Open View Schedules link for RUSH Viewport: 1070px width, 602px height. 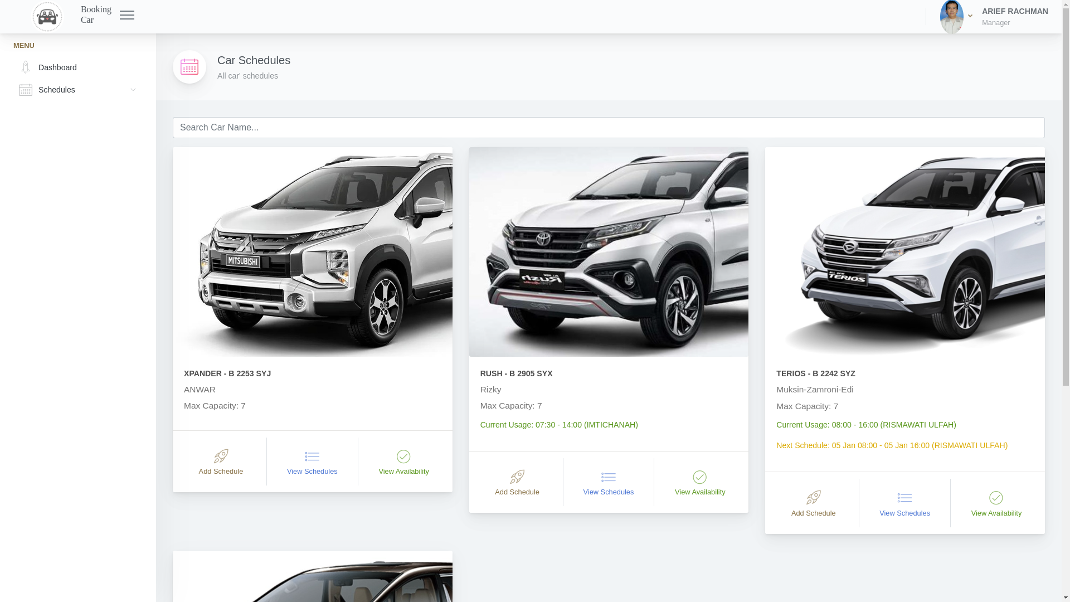(x=609, y=492)
